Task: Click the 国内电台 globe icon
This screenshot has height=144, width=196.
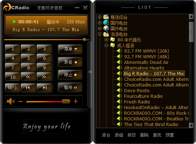Action: (x=106, y=23)
